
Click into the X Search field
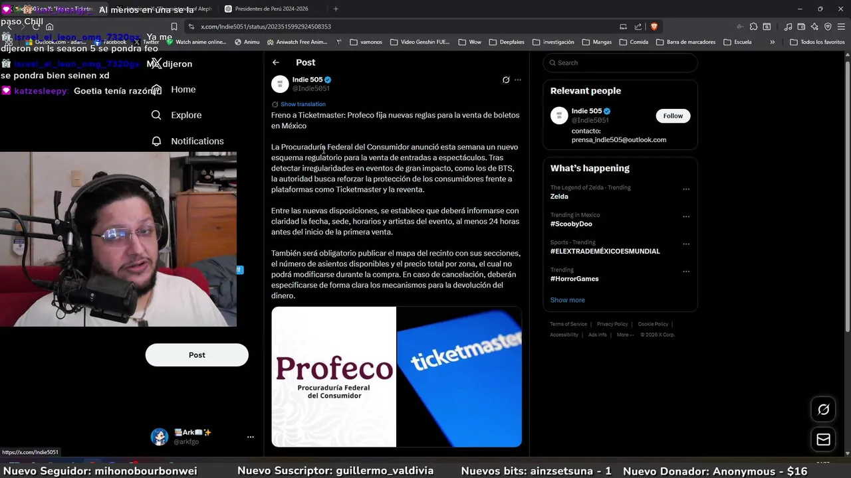tap(620, 62)
